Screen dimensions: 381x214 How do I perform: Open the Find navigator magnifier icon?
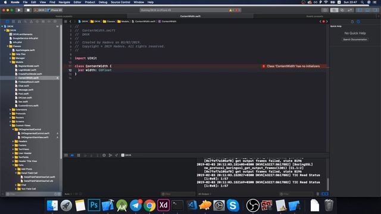(x=25, y=21)
